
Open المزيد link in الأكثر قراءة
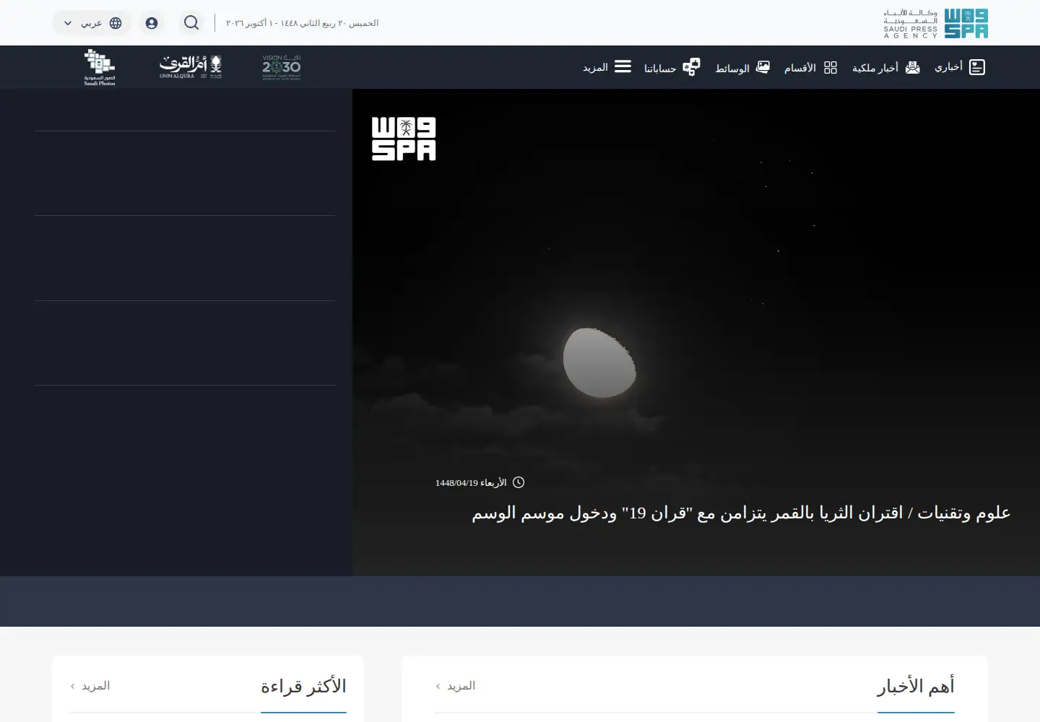tap(90, 686)
